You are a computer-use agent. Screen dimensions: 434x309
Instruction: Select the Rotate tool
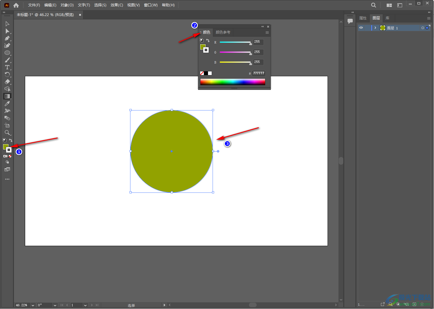(7, 74)
